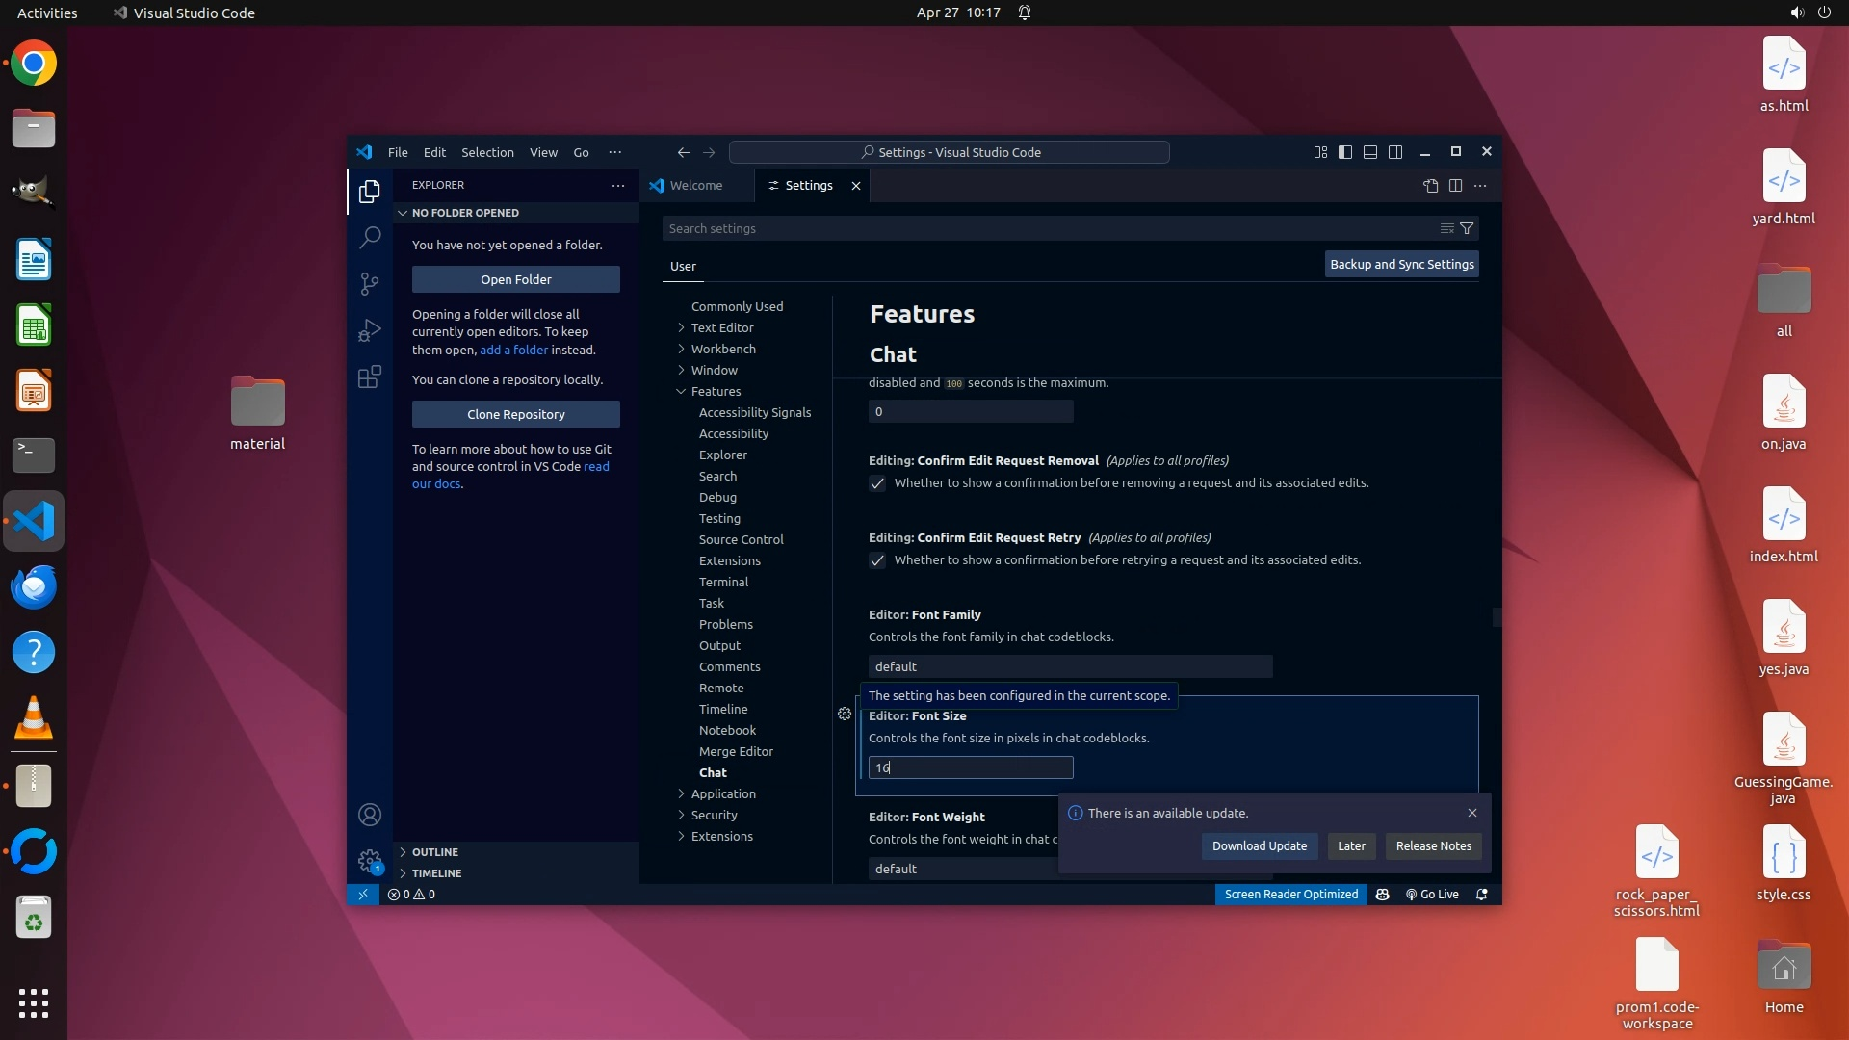This screenshot has width=1849, height=1040.
Task: Open the Source Control view icon
Action: tap(370, 283)
